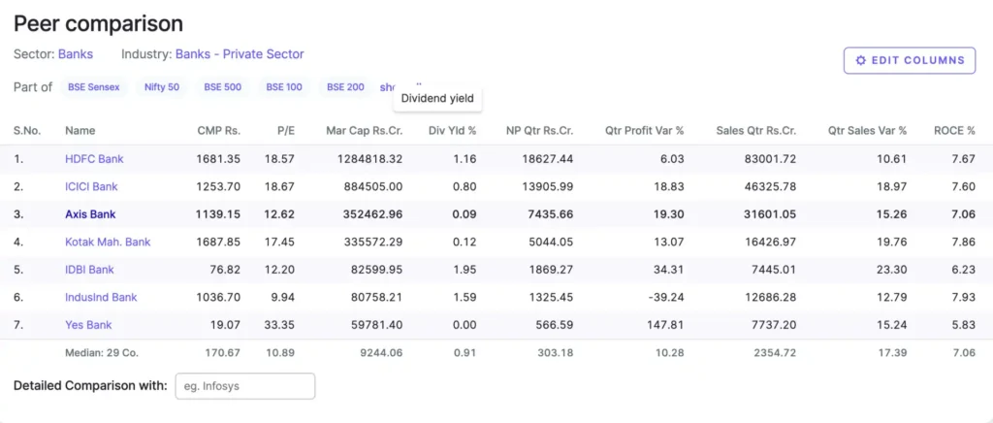Image resolution: width=993 pixels, height=423 pixels.
Task: Open the IndusInd Bank company link
Action: [x=101, y=298]
